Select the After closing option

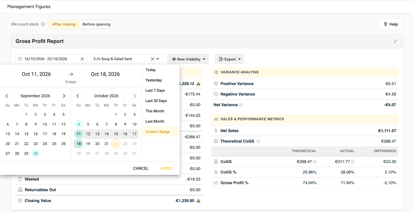coord(64,24)
